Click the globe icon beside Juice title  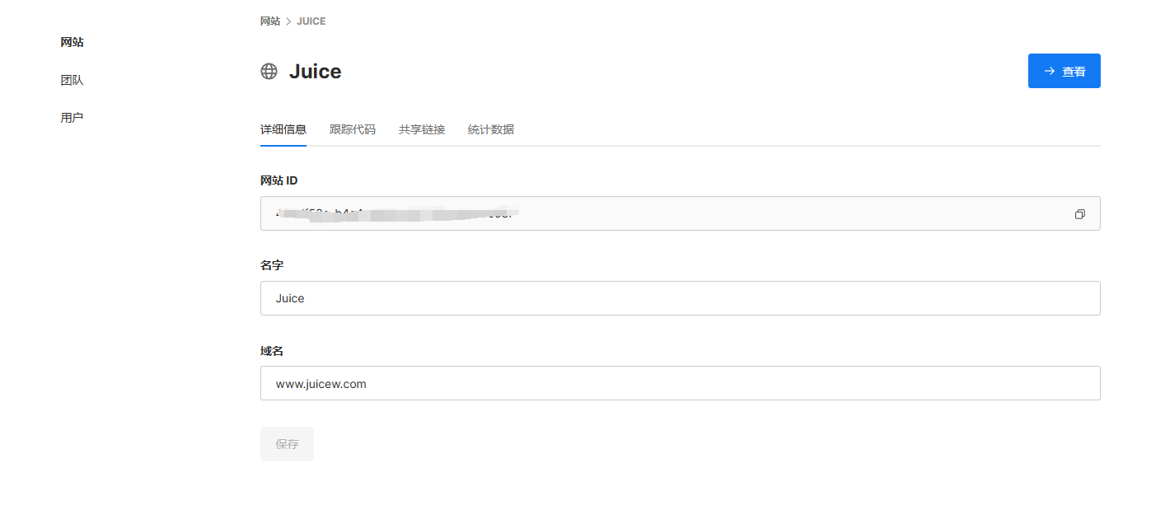coord(269,72)
